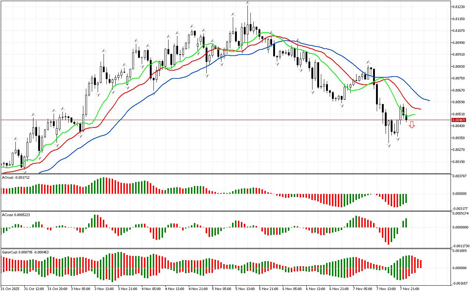
Task: Click the 0.001889 value on GatorCust scale
Action: tap(459, 251)
